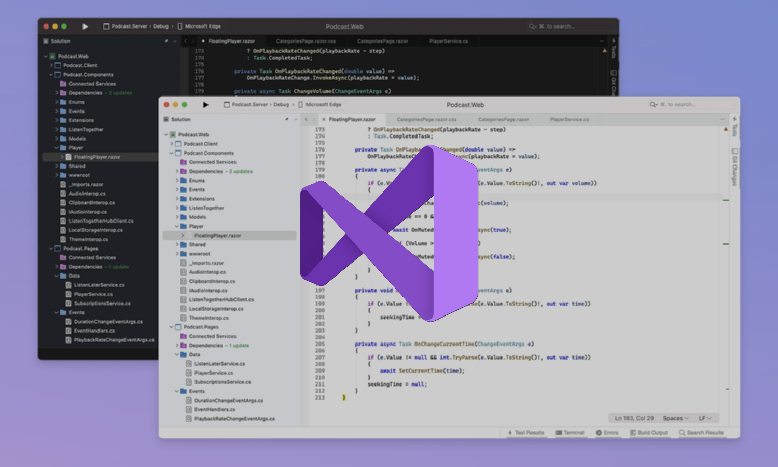Pin the Solution pad open
Image resolution: width=778 pixels, height=467 pixels.
pos(287,119)
